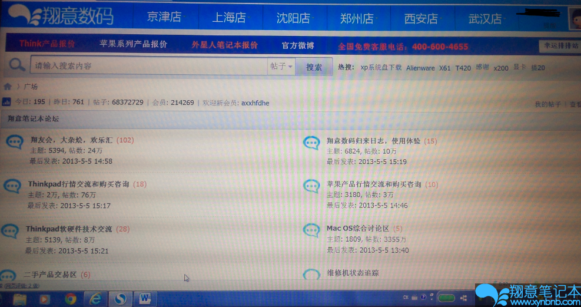581x307 pixels.
Task: Switch to Internet Explorer in taskbar
Action: coord(95,299)
